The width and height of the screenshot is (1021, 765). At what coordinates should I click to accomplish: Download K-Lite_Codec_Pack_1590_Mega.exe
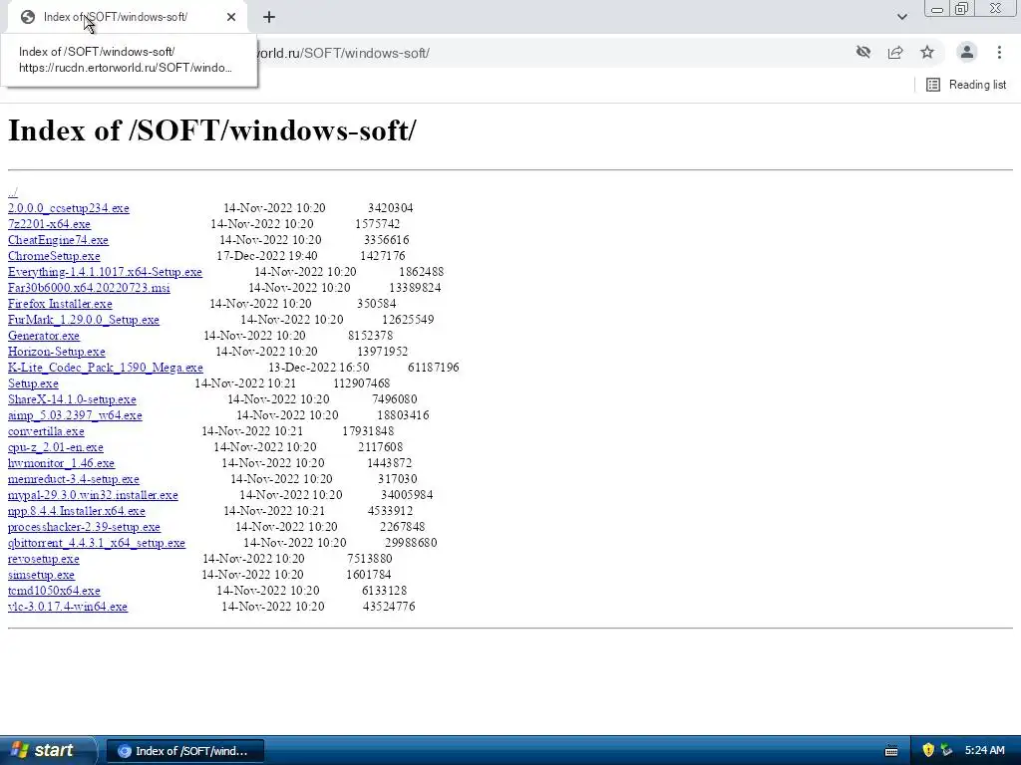[x=106, y=368]
